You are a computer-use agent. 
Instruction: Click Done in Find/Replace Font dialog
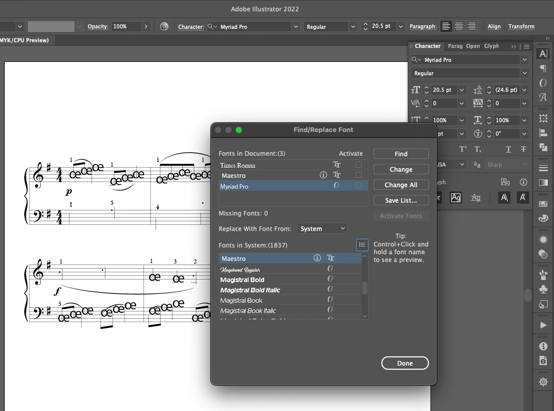pos(405,363)
